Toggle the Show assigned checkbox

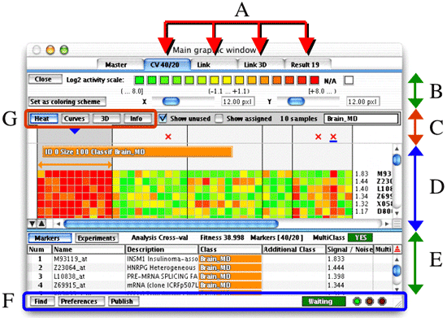(219, 119)
